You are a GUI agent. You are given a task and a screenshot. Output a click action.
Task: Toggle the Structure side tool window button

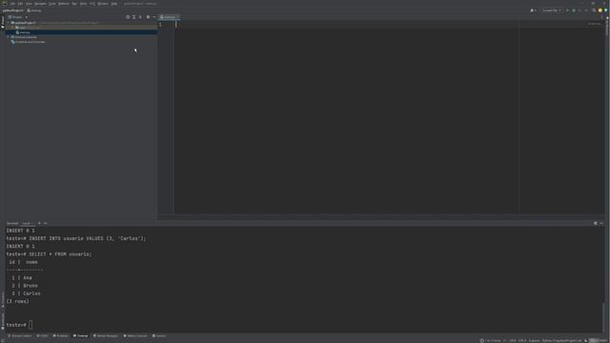(x=2, y=300)
